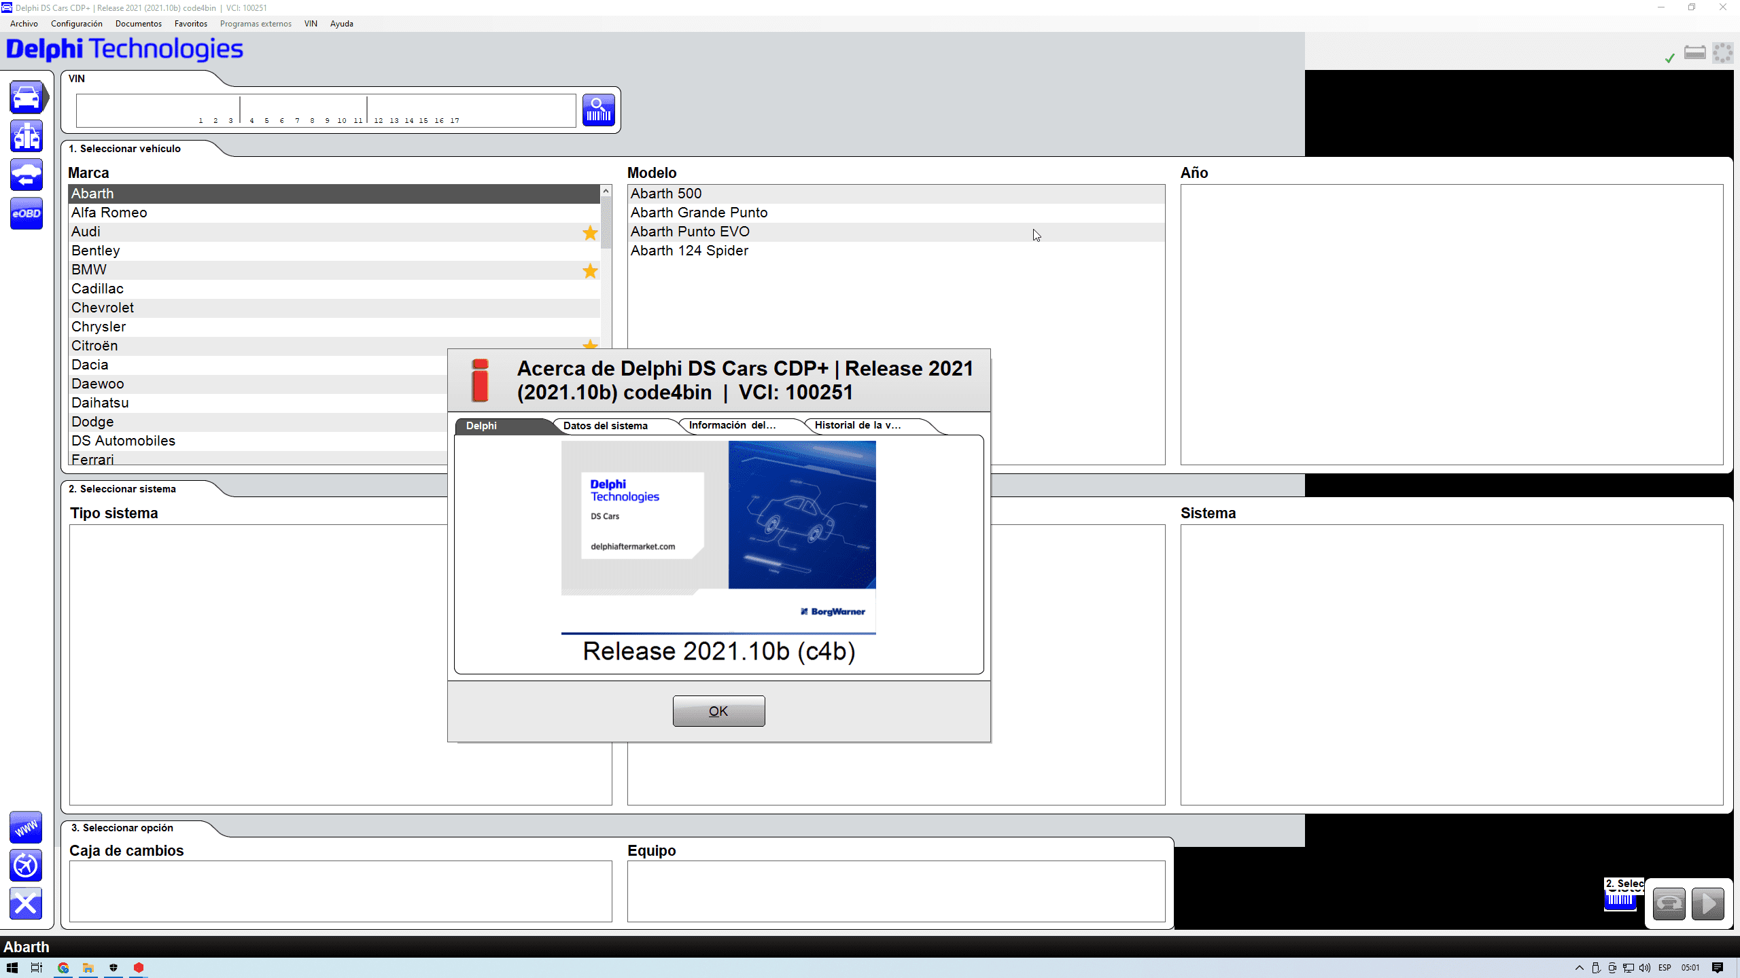Viewport: 1740px width, 978px height.
Task: Open the eOBD sidebar icon
Action: [x=27, y=214]
